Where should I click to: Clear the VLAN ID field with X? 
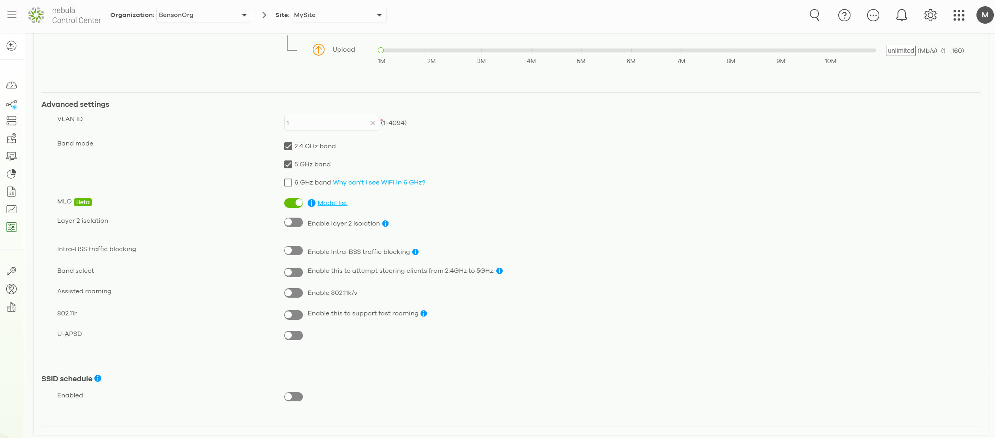tap(372, 123)
